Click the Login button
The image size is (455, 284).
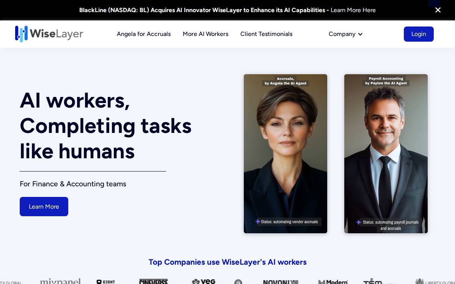pos(419,34)
